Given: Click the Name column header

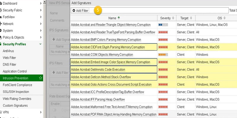Looking at the screenshot, I should pos(114,18).
